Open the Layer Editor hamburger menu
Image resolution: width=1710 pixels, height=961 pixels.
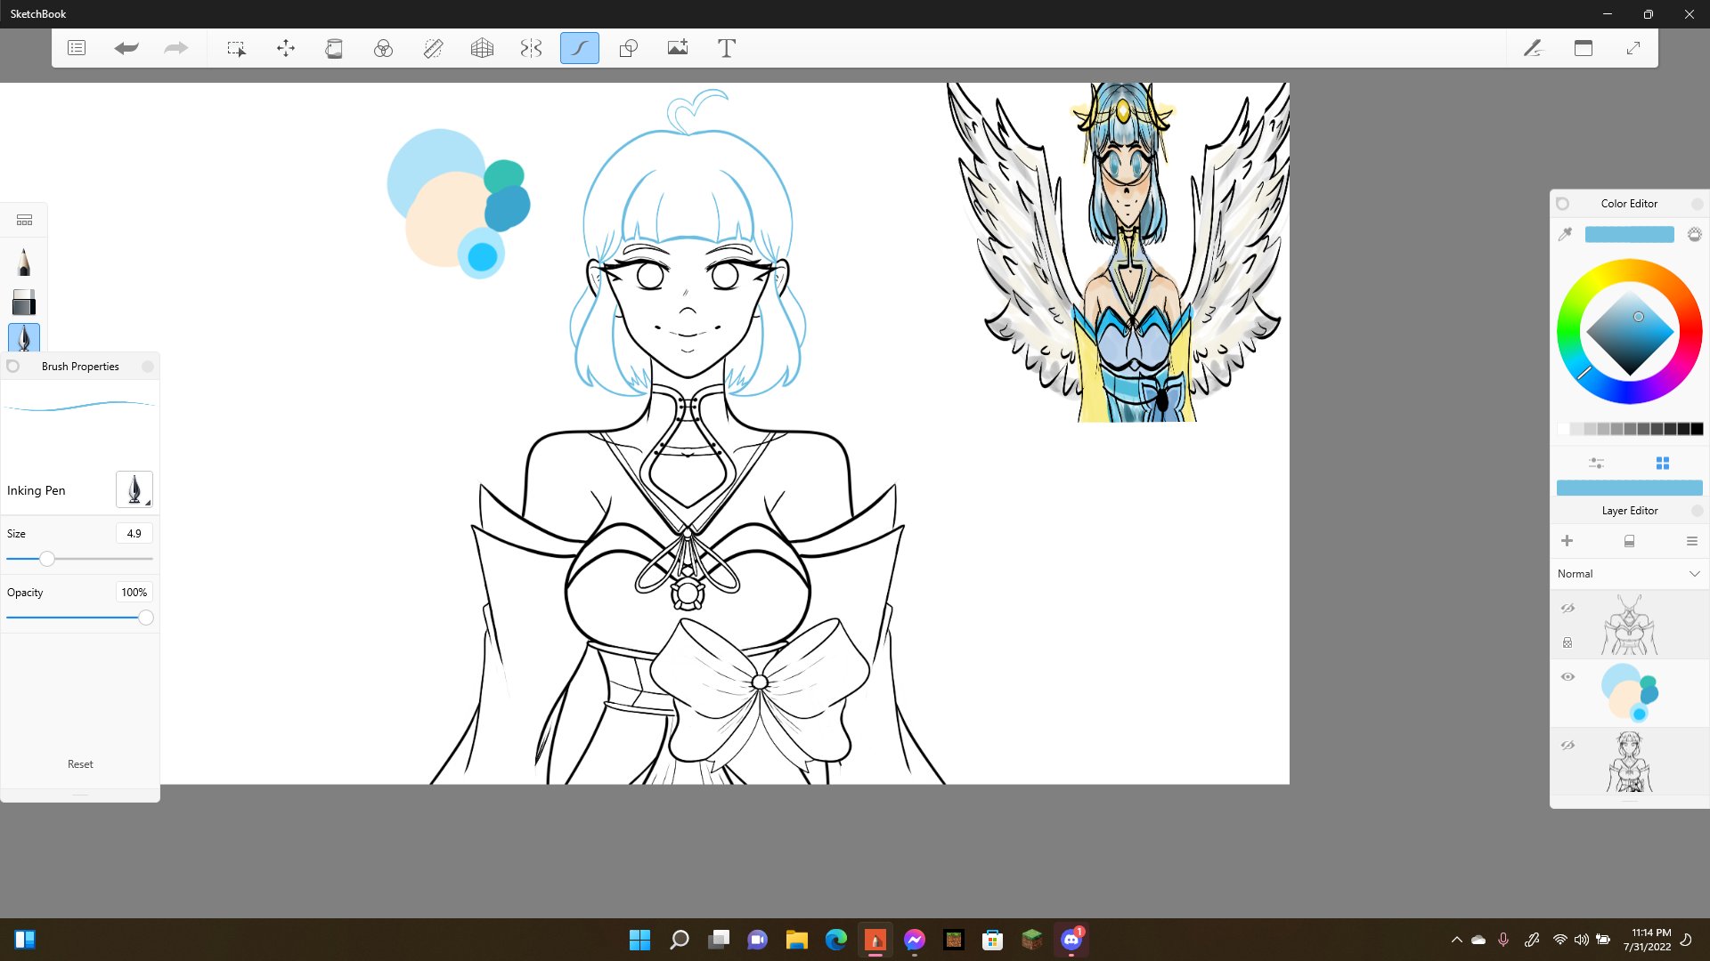[x=1691, y=541]
